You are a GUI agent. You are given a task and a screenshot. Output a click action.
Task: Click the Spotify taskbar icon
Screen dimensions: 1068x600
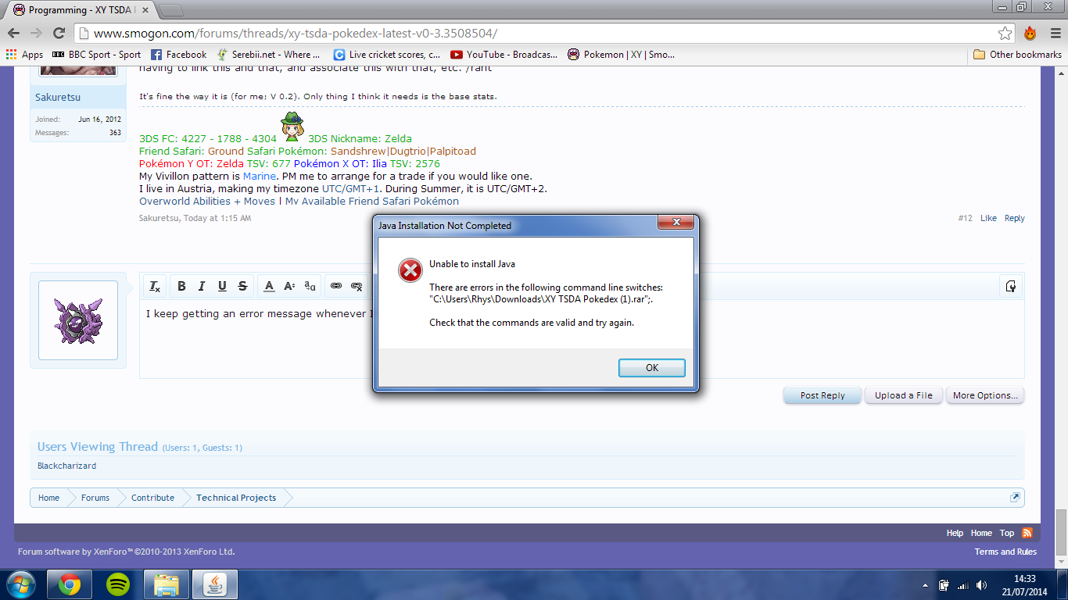click(117, 584)
